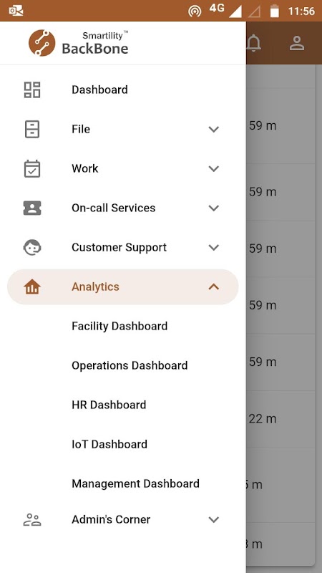Tap the Analytics bar chart icon
The height and width of the screenshot is (573, 322).
[x=32, y=287]
